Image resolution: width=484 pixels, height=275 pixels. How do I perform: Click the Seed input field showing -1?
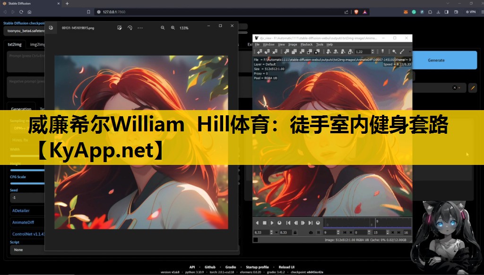28,198
